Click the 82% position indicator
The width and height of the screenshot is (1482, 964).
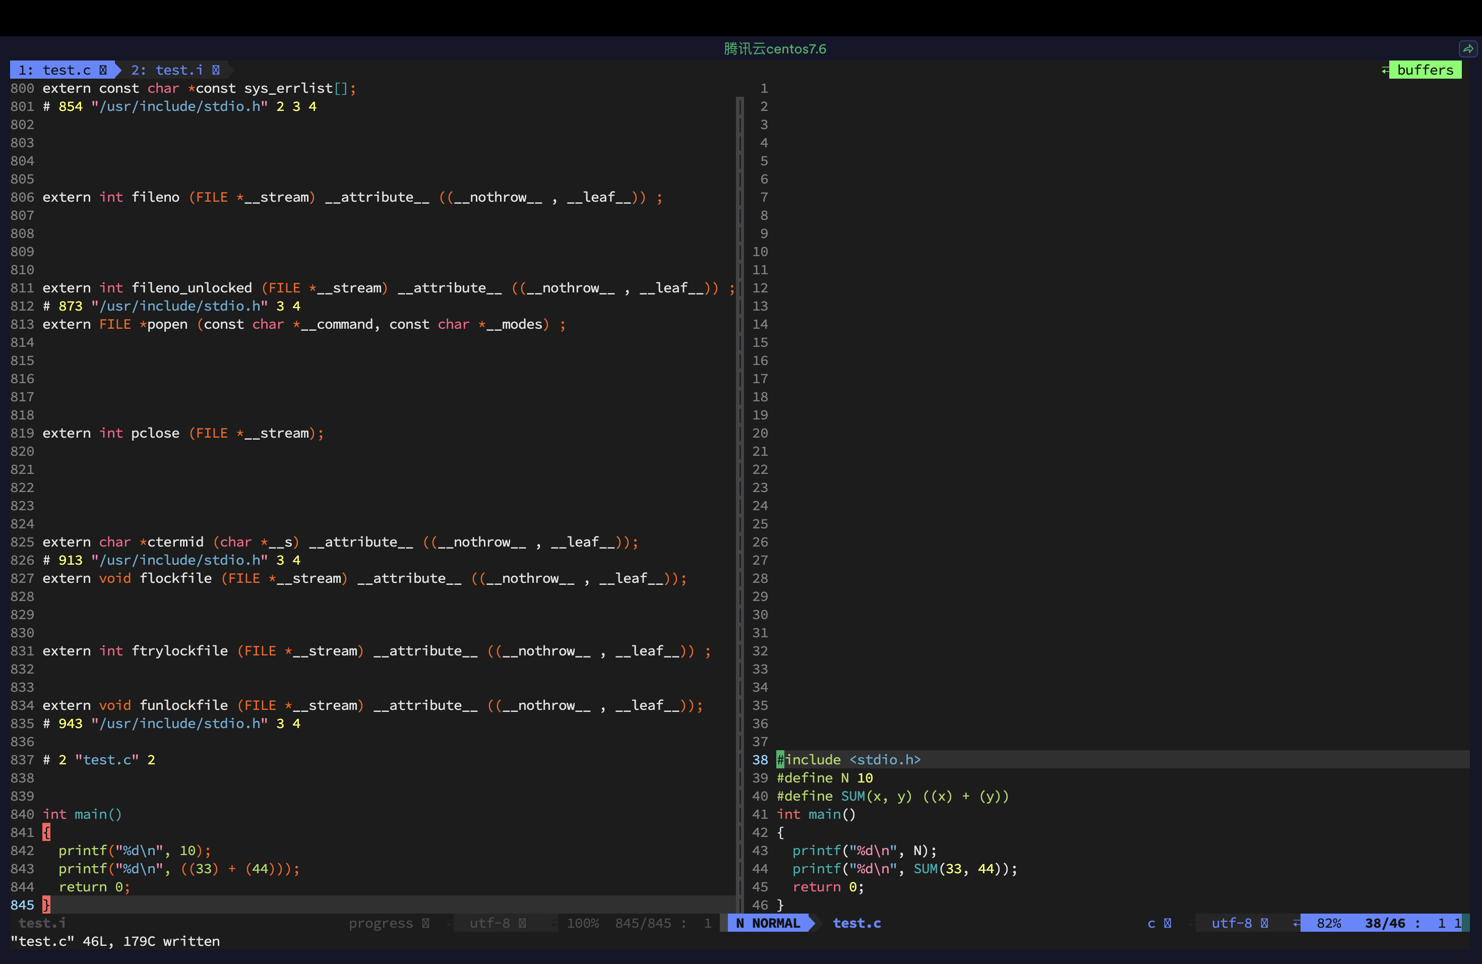1329,923
